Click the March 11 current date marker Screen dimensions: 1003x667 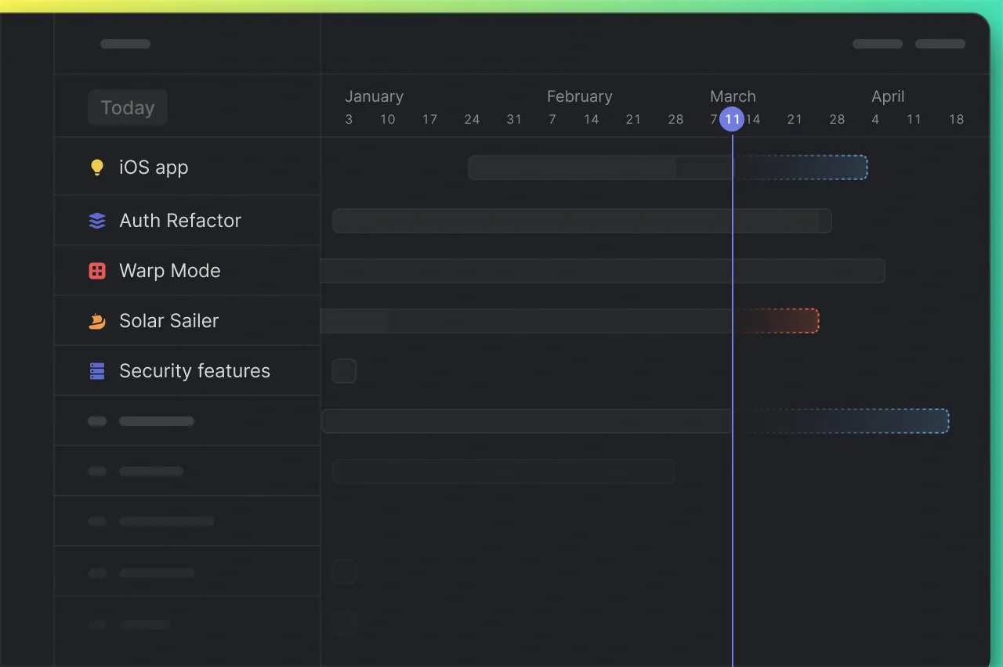(x=733, y=119)
